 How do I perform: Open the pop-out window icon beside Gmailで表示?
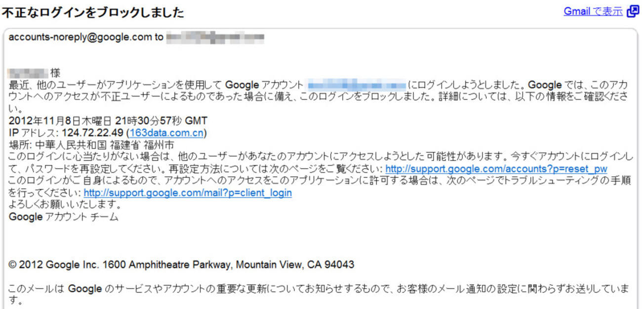(x=633, y=12)
